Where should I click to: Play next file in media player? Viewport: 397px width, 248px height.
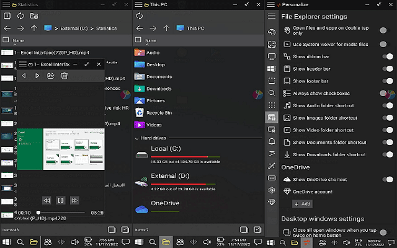point(37,76)
